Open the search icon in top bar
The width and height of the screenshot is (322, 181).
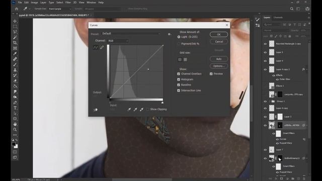292,9
